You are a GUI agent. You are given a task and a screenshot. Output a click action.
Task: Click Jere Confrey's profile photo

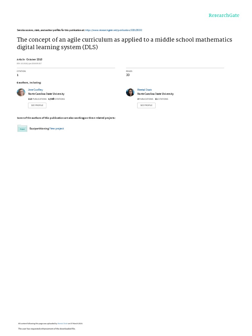(21, 93)
